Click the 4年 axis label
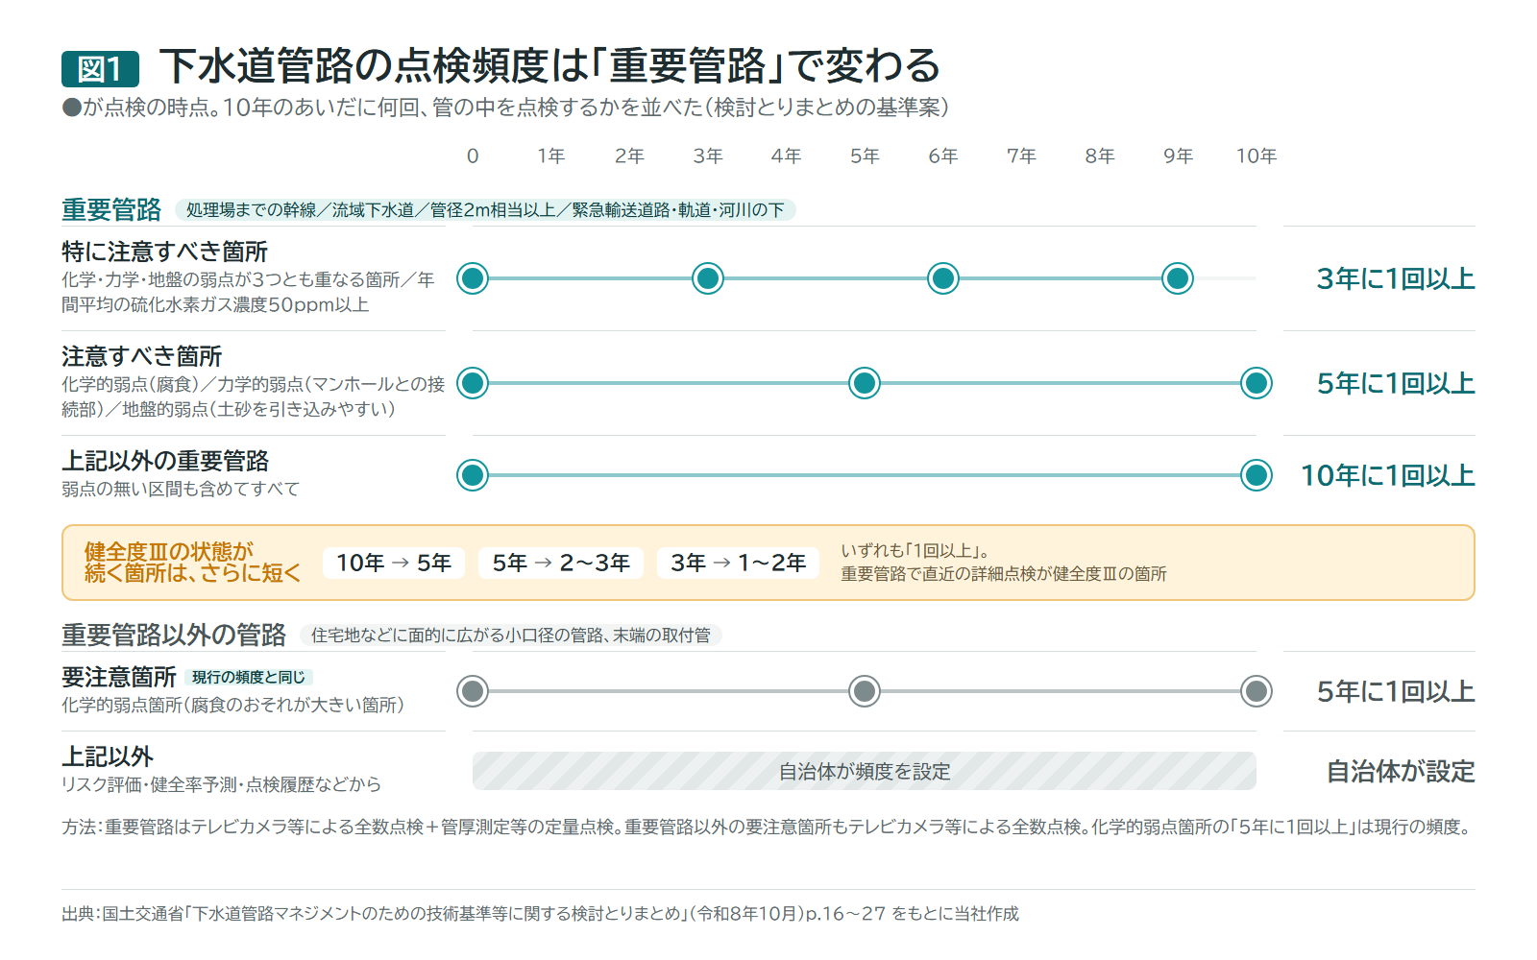Screen dimensions: 1537x960 click(786, 156)
